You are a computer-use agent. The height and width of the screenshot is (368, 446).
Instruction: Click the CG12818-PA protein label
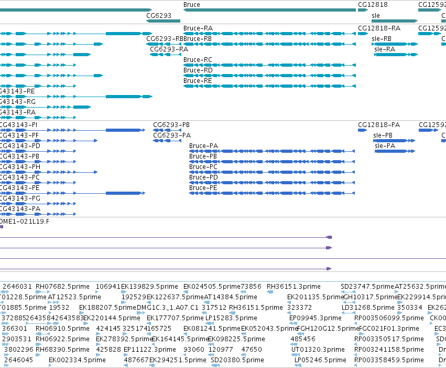tap(379, 125)
